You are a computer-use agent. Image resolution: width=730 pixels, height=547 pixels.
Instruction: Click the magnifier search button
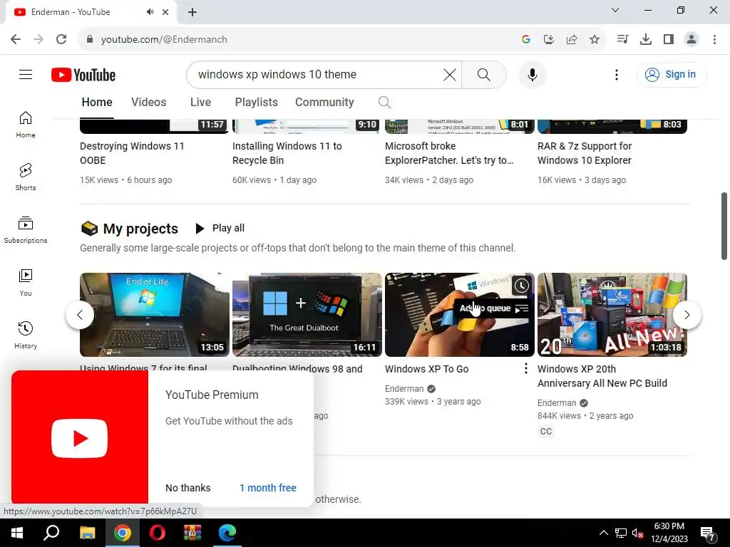pyautogui.click(x=484, y=74)
